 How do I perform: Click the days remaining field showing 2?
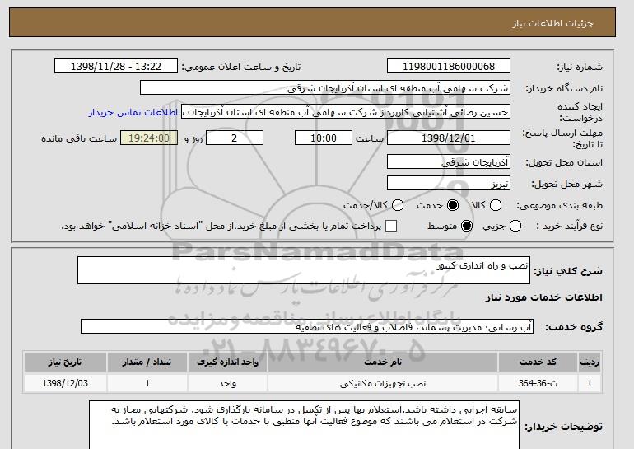(x=235, y=138)
